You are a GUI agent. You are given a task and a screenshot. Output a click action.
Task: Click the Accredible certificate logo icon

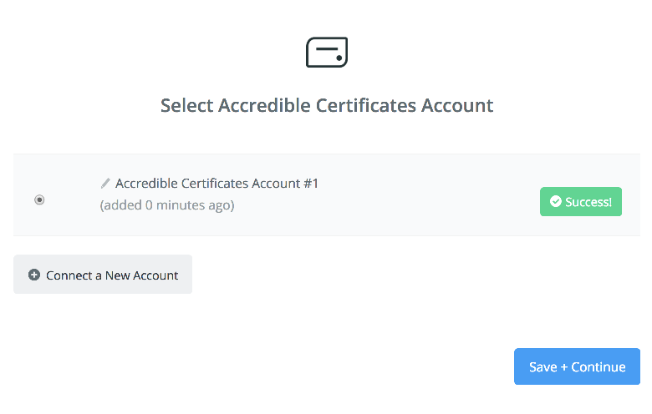click(327, 53)
